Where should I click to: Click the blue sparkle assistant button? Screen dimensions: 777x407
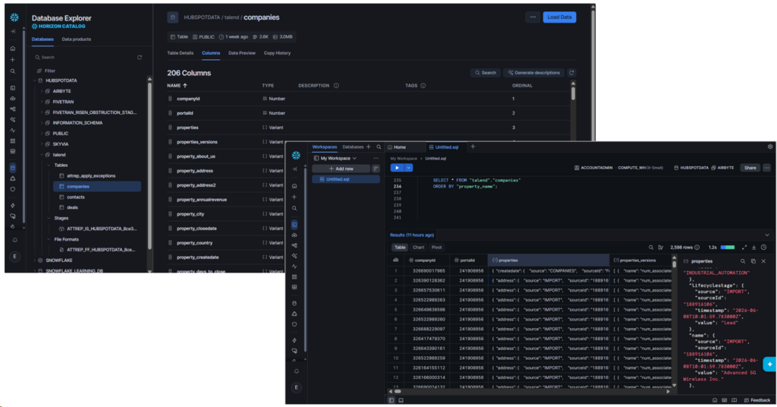pyautogui.click(x=769, y=364)
